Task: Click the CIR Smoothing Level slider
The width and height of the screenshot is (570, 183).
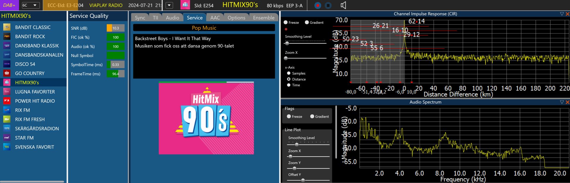Action: (305, 43)
